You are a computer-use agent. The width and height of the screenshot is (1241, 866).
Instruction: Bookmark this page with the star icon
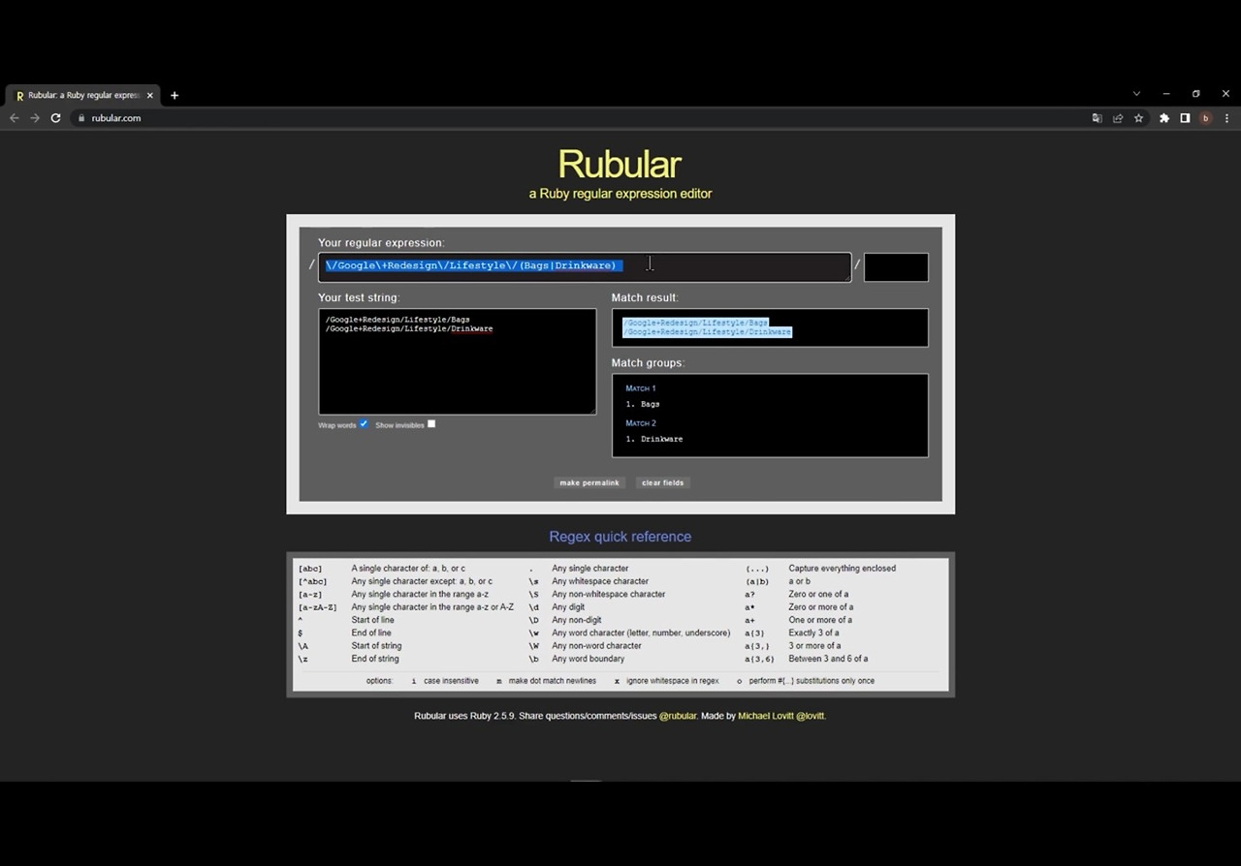click(x=1139, y=118)
